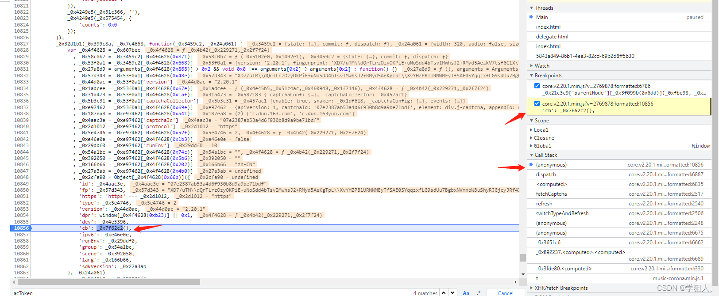Go to next search match arrow

[452, 292]
